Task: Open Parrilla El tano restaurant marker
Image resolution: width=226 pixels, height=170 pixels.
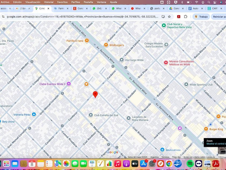Action: (87, 41)
